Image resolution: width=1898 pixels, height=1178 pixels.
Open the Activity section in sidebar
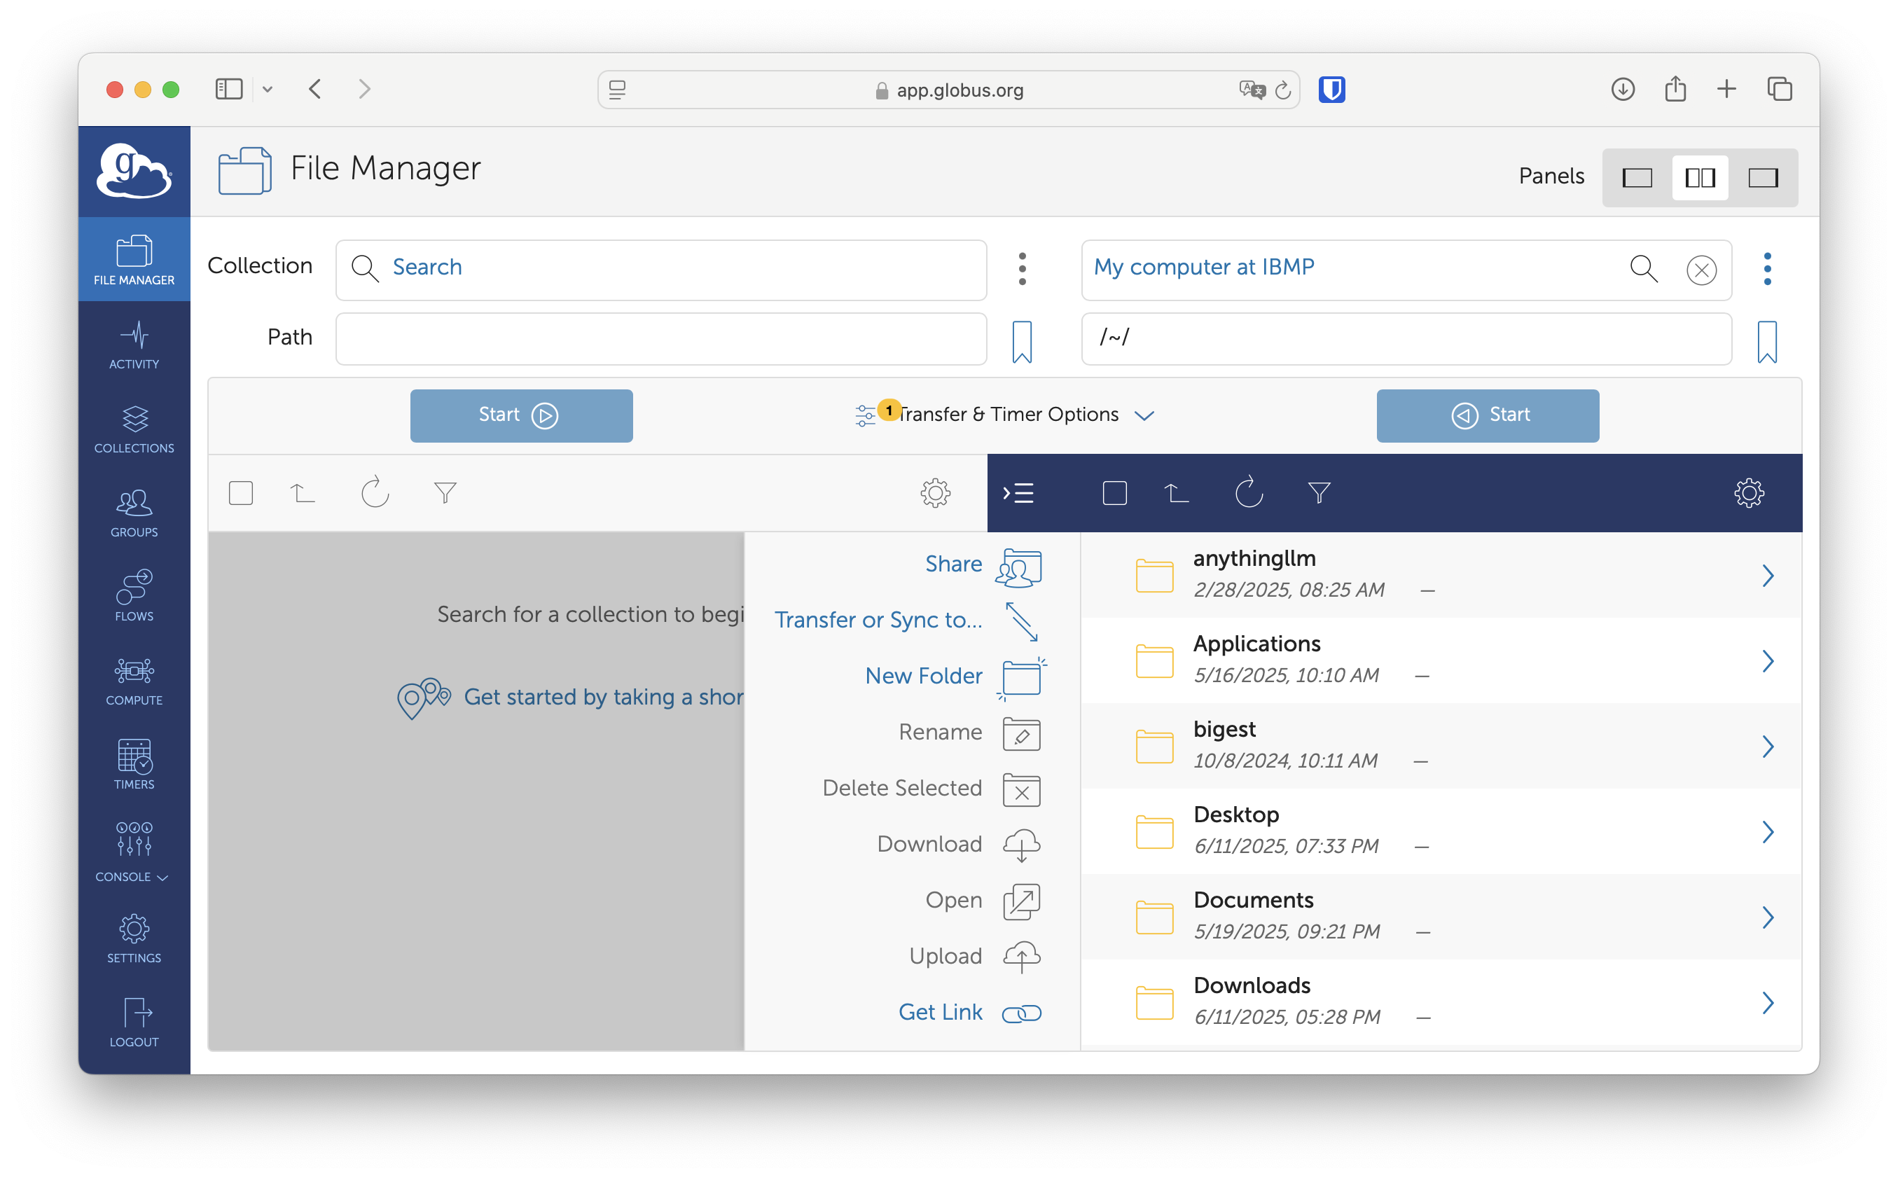tap(134, 345)
